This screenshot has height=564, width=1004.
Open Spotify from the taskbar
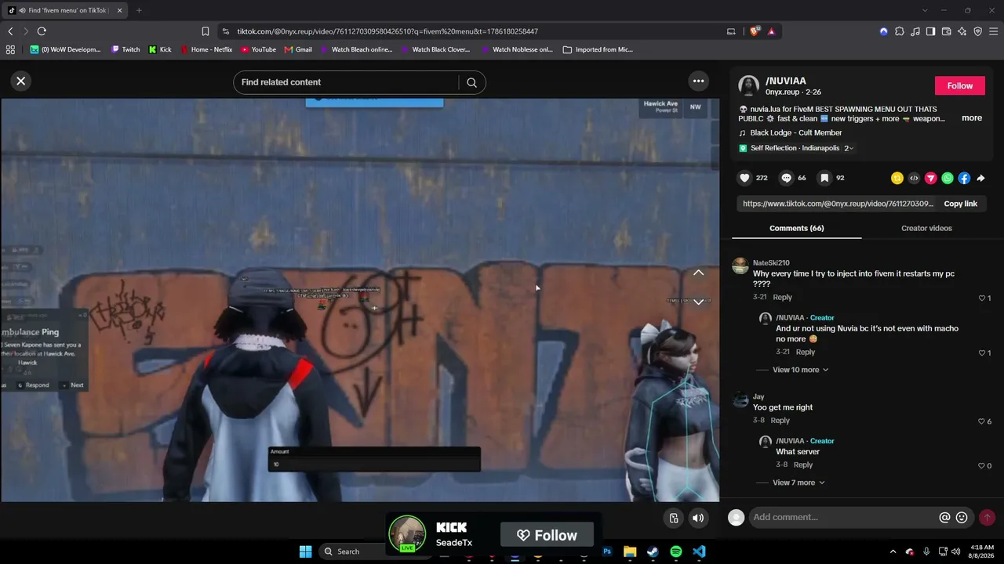[676, 551]
